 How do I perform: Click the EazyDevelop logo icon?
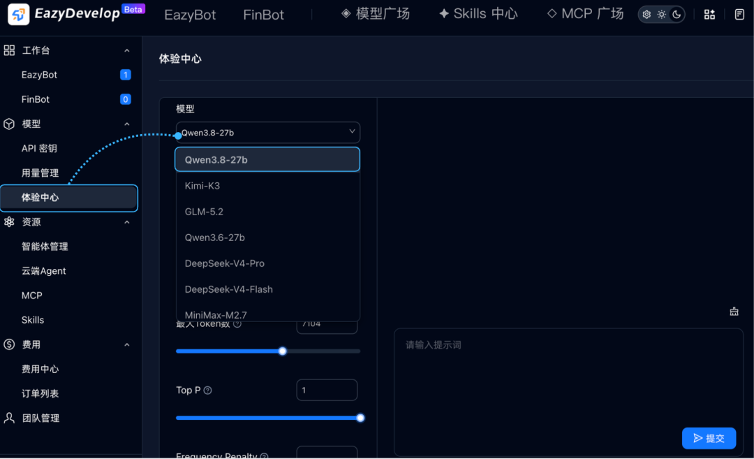pos(18,14)
